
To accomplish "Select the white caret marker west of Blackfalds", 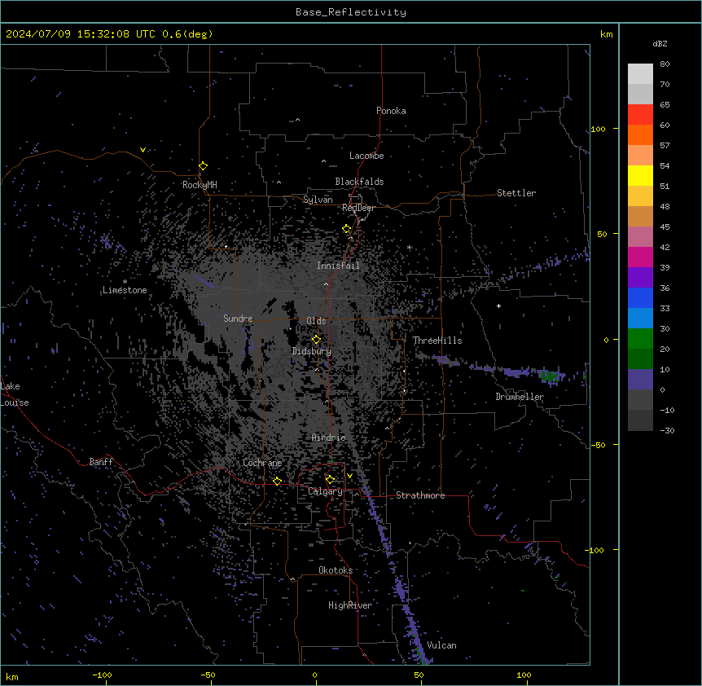I will [x=279, y=182].
